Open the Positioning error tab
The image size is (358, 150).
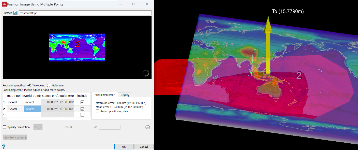point(105,95)
